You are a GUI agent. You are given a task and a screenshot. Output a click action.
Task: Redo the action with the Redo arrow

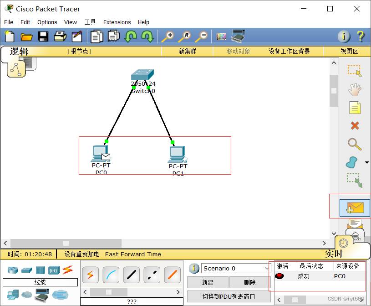click(147, 36)
